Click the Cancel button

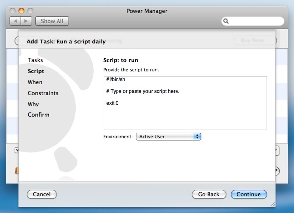(42, 194)
